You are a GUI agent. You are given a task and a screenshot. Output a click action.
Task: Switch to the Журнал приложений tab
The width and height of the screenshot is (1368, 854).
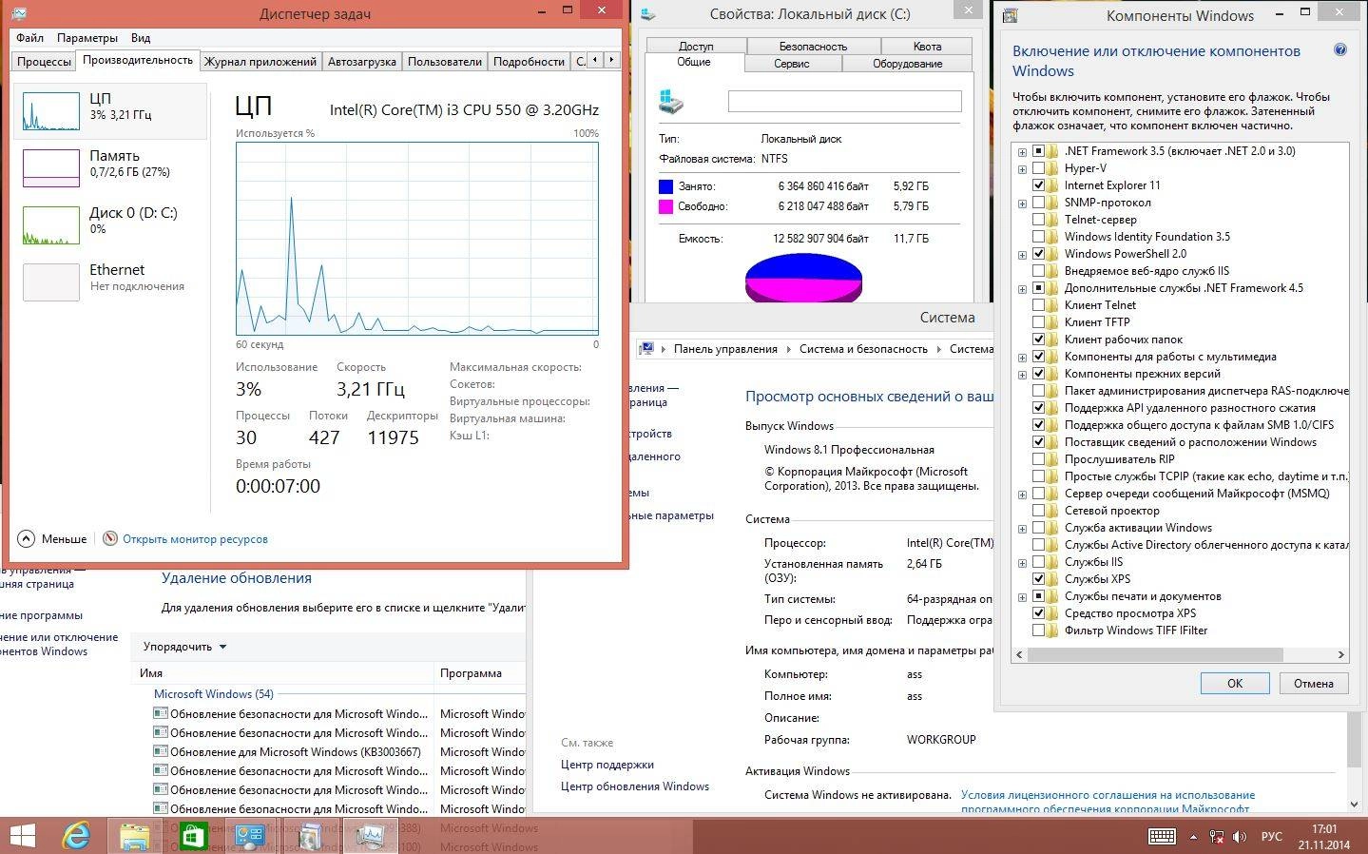pos(260,61)
